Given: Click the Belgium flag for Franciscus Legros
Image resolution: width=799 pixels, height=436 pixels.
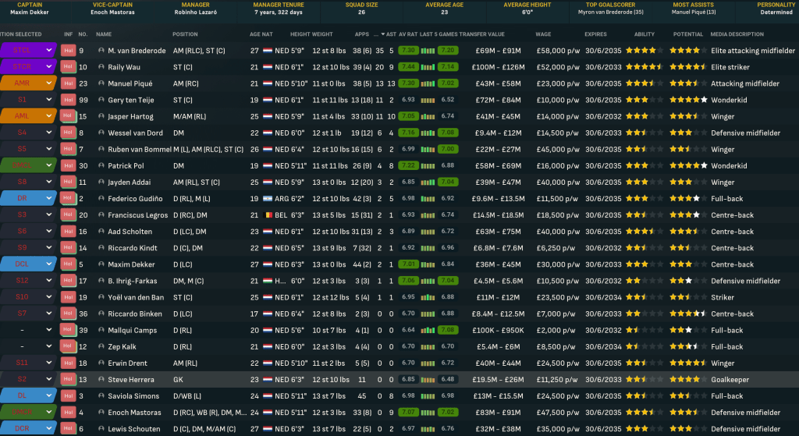Looking at the screenshot, I should (268, 214).
